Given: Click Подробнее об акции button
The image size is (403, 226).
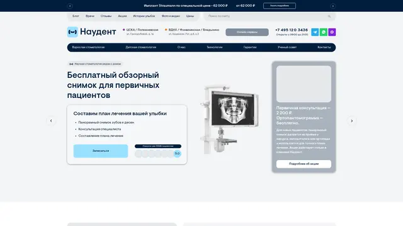Looking at the screenshot, I should (x=304, y=164).
